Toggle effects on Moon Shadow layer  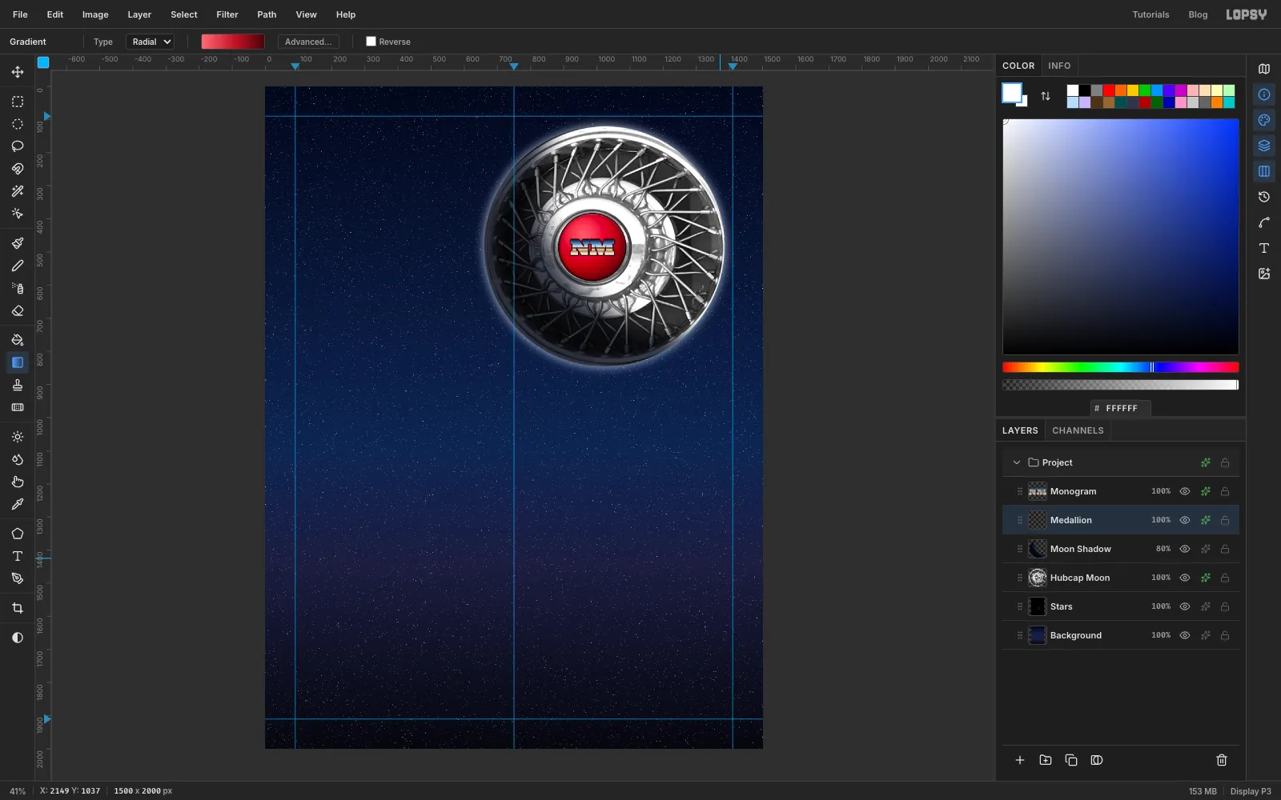[1206, 549]
